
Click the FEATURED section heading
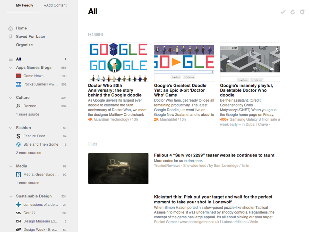tap(96, 35)
